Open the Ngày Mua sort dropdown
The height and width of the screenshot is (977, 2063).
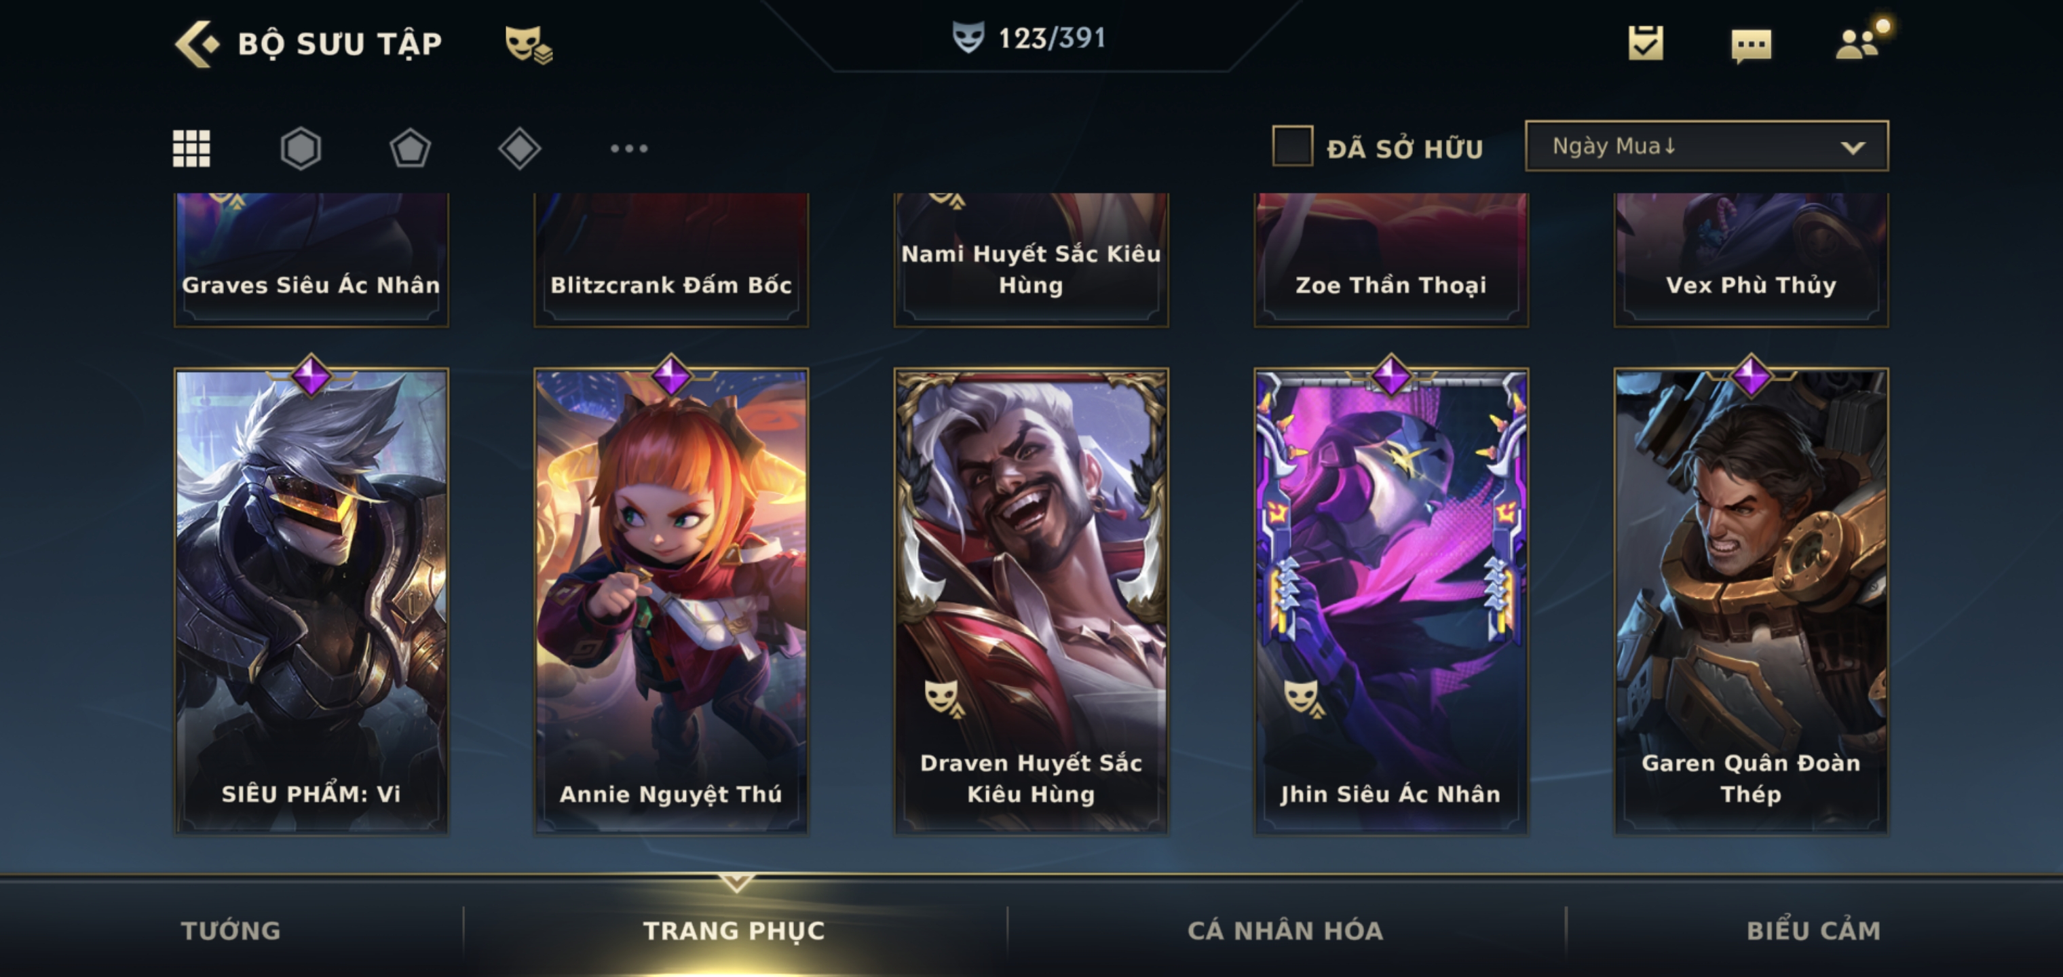pyautogui.click(x=1707, y=146)
